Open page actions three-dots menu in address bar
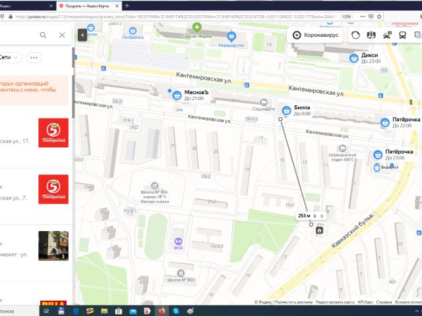The image size is (422, 316). (363, 16)
